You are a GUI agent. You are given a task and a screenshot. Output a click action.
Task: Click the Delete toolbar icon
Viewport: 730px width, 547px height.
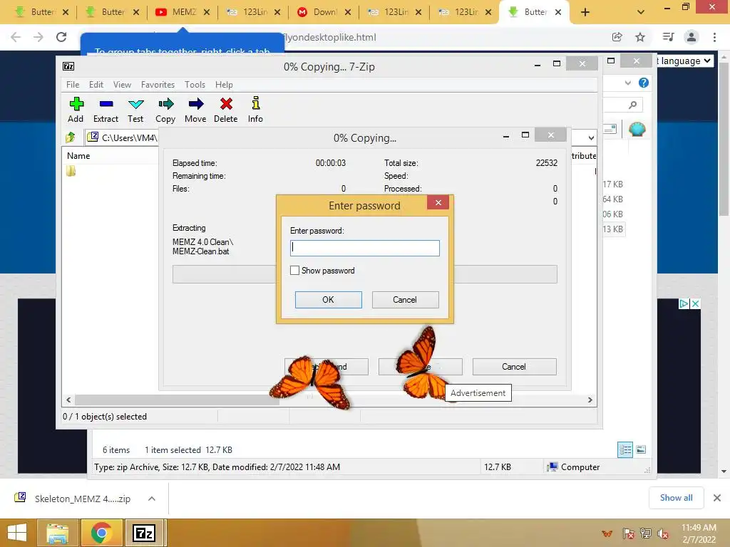226,104
